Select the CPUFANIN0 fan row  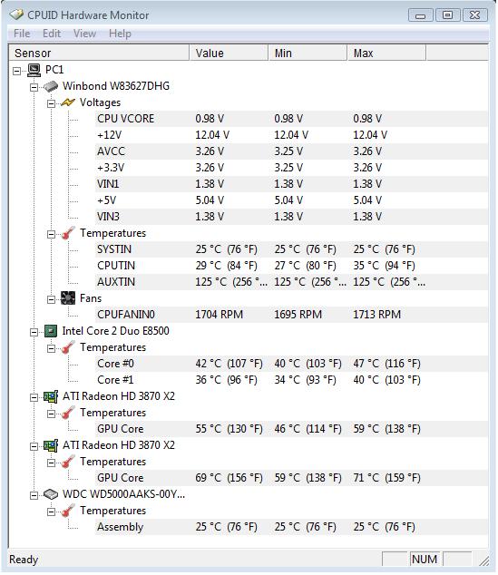click(x=291, y=315)
